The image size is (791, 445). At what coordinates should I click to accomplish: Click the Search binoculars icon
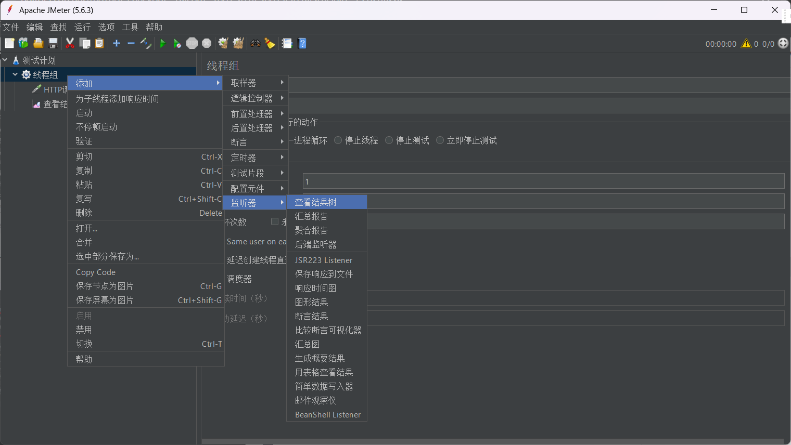255,43
